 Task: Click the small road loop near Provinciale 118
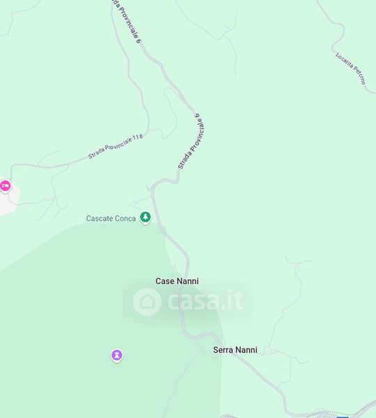[170, 114]
